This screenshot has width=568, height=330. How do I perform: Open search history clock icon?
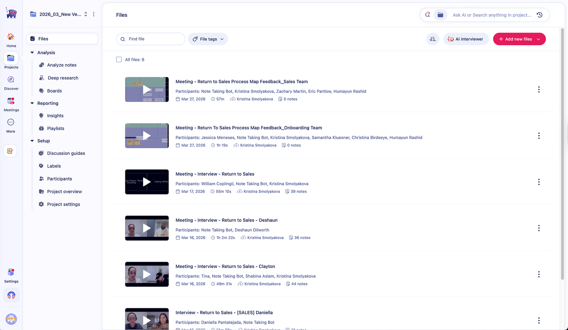coord(540,15)
